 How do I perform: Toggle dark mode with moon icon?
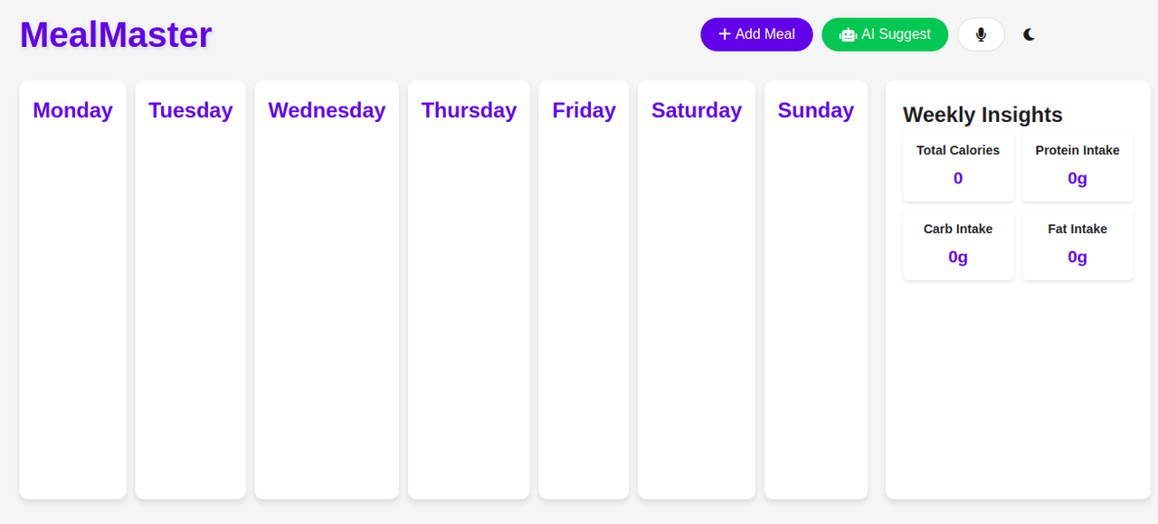1030,34
